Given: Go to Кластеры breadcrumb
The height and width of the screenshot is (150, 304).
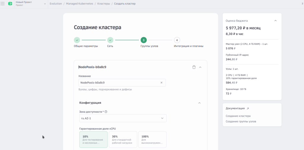Looking at the screenshot, I should 103,4.
